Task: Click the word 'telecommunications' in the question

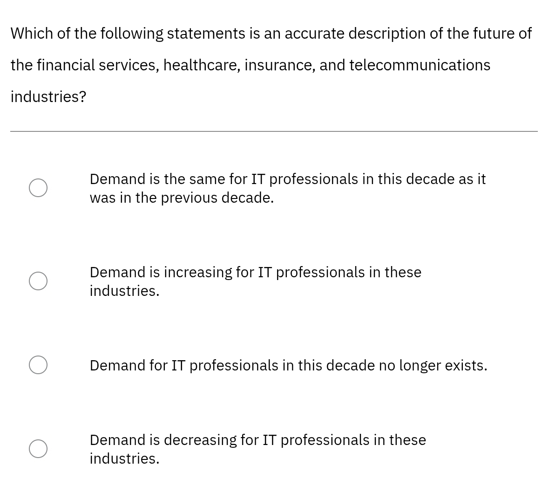Action: pyautogui.click(x=420, y=65)
